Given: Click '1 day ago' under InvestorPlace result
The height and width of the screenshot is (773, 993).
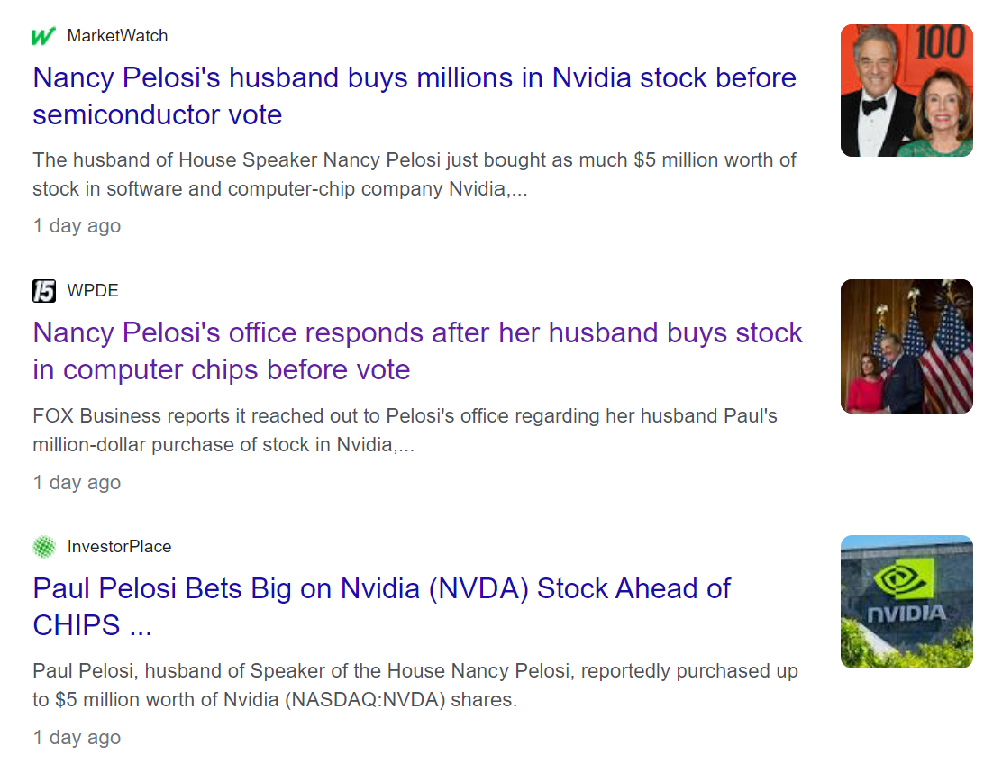Looking at the screenshot, I should (77, 738).
